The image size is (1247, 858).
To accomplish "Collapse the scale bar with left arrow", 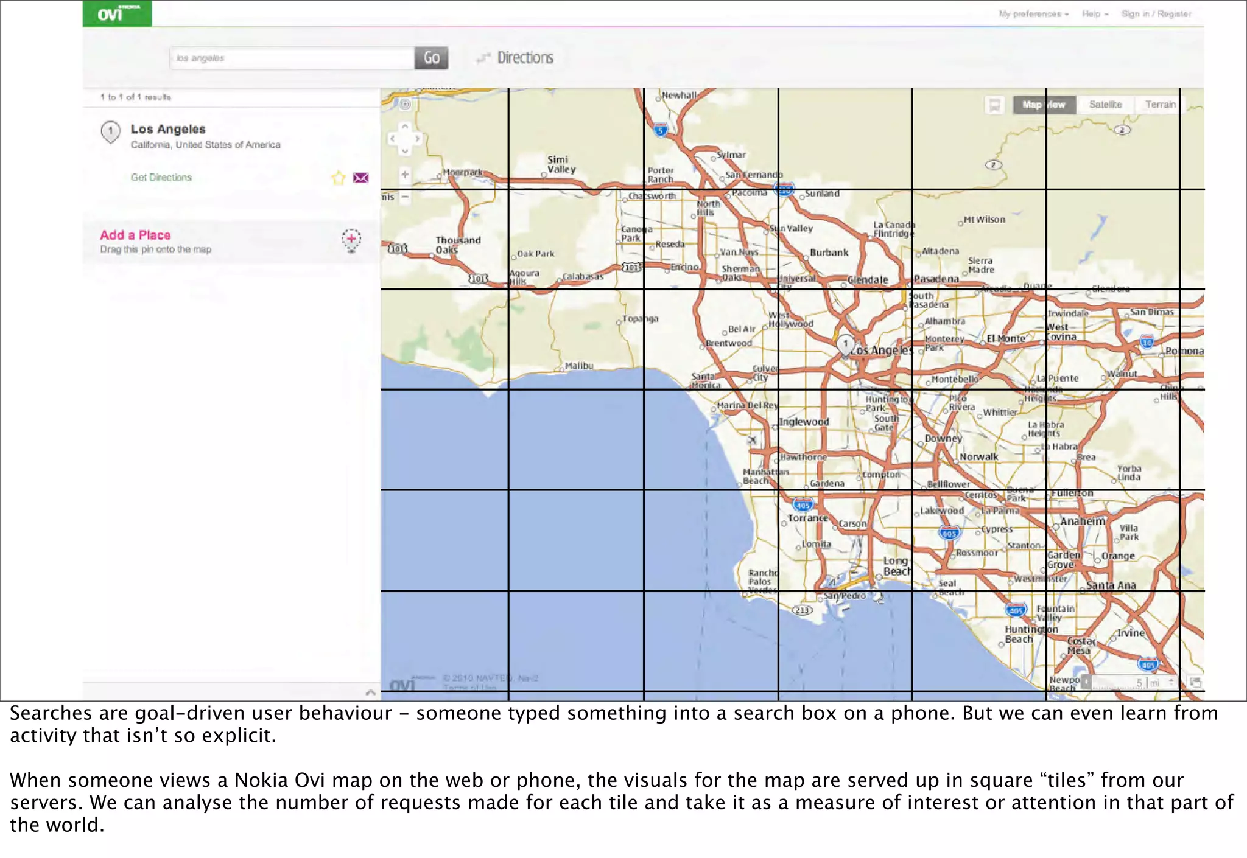I will [1086, 682].
